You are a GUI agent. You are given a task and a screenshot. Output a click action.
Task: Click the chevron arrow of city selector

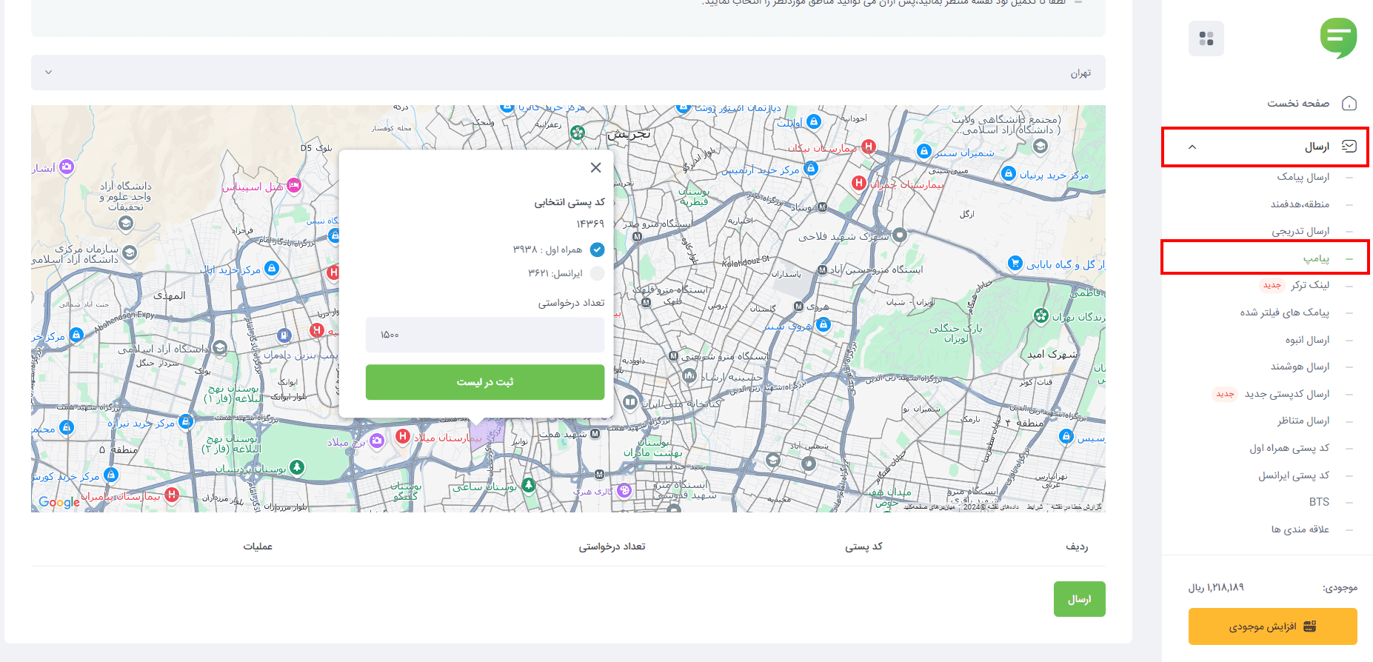tap(49, 73)
